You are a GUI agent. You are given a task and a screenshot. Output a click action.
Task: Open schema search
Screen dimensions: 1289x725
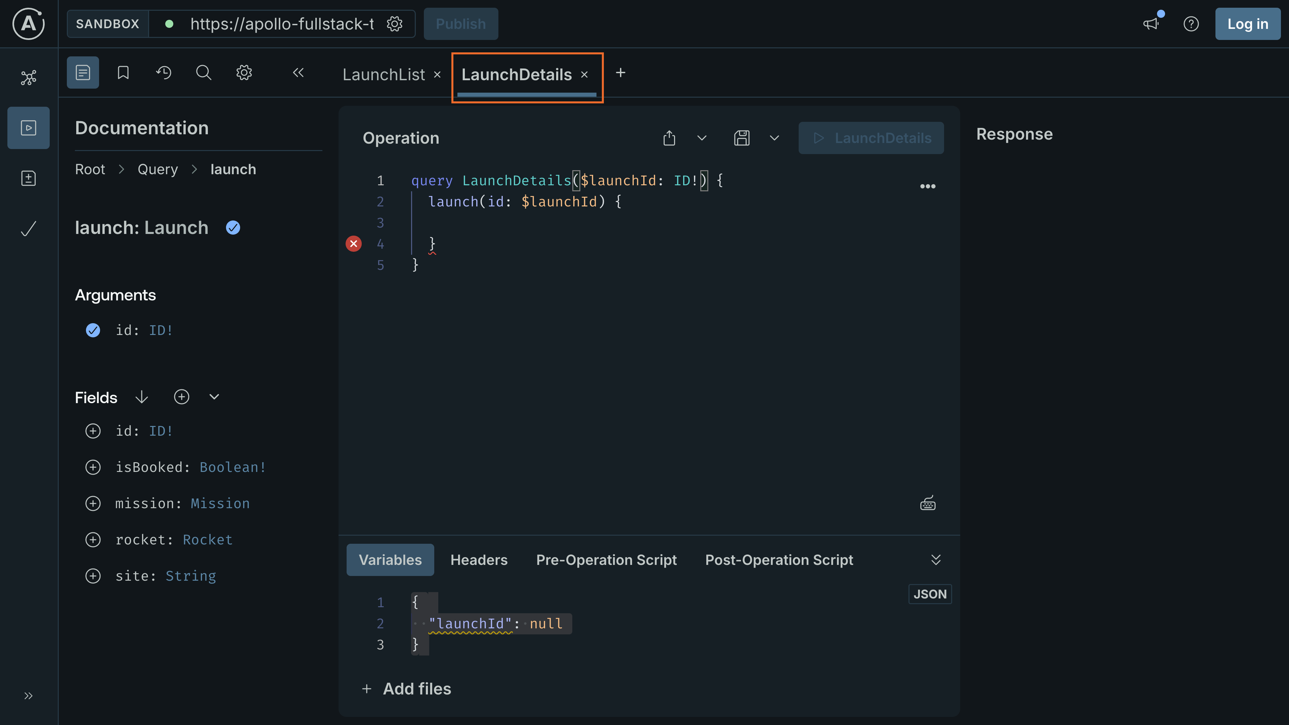point(203,72)
